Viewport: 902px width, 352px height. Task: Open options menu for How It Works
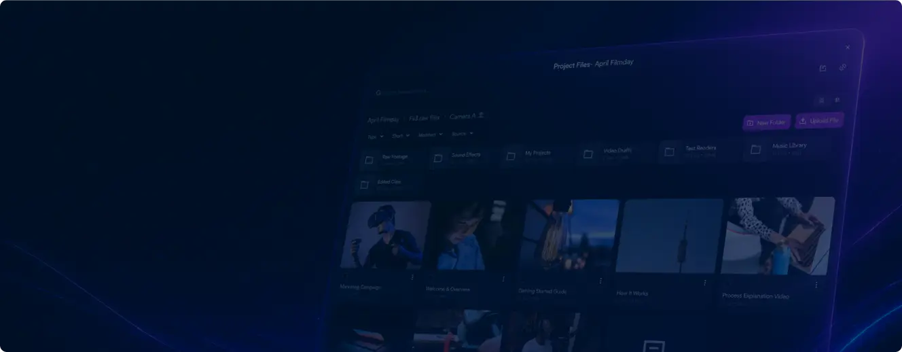pos(704,283)
